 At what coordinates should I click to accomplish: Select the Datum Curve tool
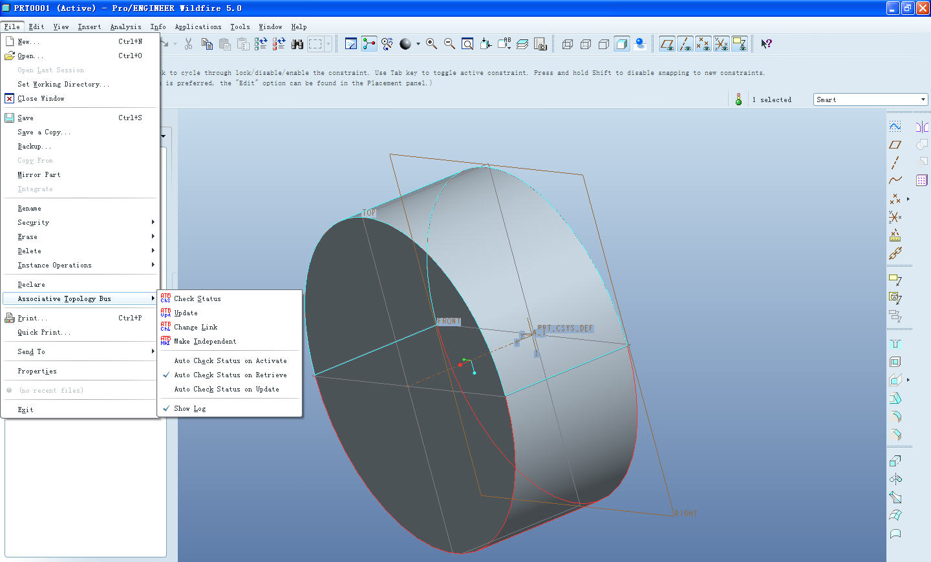coord(895,180)
